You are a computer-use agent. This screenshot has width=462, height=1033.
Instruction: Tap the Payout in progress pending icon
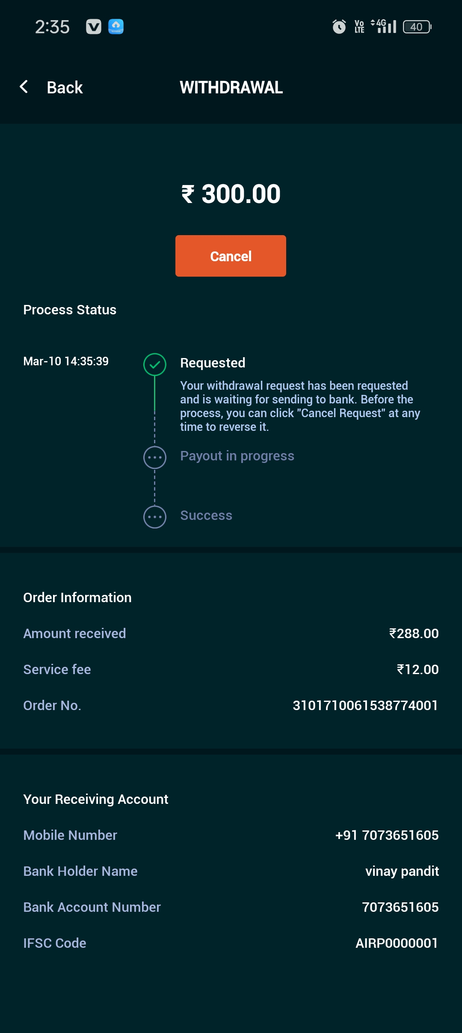[x=154, y=457]
